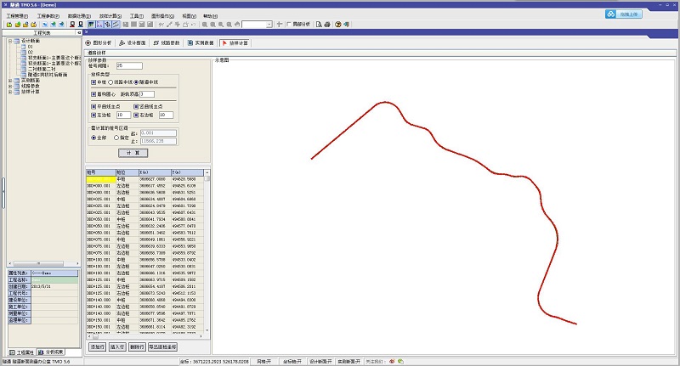
Task: Open the 数据处理 menu
Action: [x=79, y=16]
